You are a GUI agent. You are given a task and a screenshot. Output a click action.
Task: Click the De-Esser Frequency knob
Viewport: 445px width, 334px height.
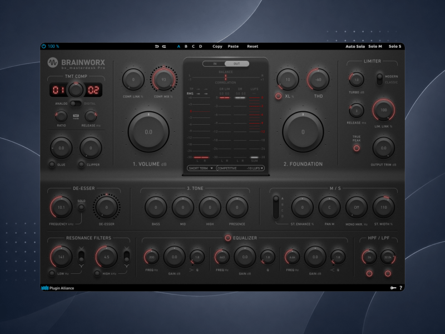click(61, 207)
